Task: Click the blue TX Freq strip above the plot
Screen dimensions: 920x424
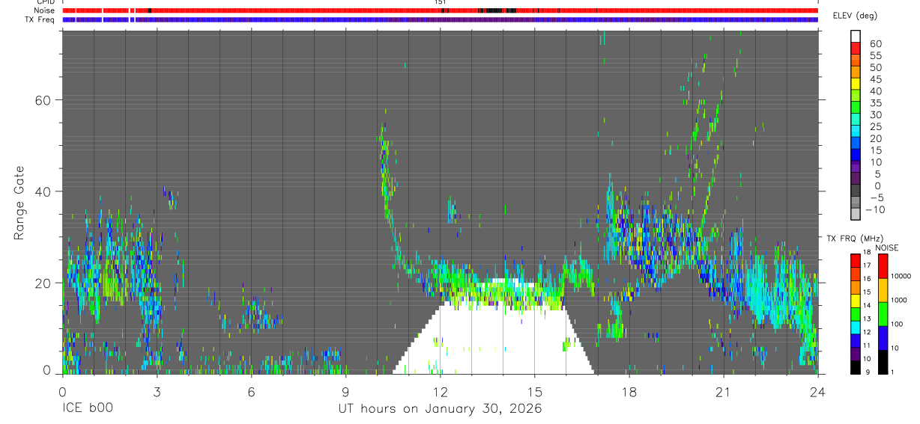Action: [440, 19]
